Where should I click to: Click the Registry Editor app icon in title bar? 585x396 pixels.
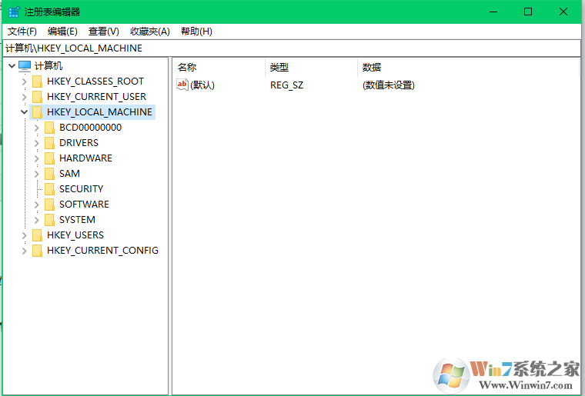point(12,12)
